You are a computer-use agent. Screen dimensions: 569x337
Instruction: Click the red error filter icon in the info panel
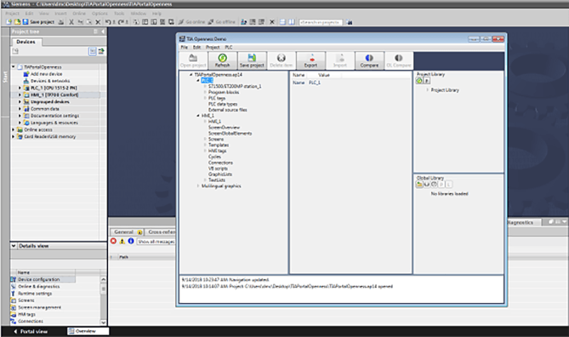(x=114, y=241)
